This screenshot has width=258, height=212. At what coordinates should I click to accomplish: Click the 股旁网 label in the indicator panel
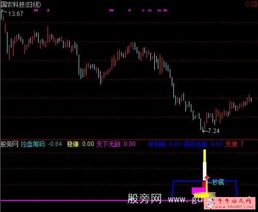[9, 144]
